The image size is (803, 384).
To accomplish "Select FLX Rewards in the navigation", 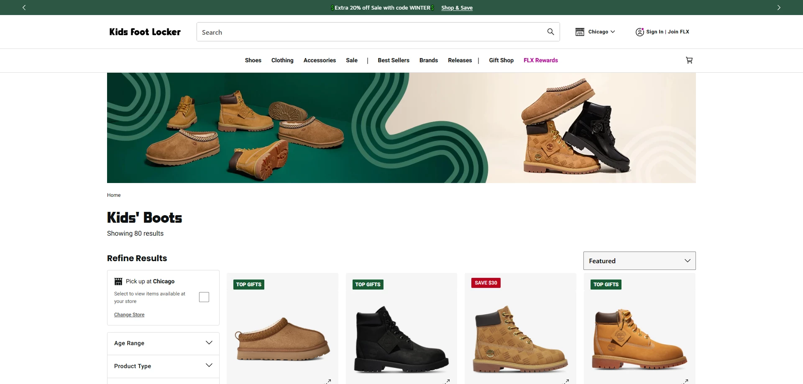I will click(540, 60).
